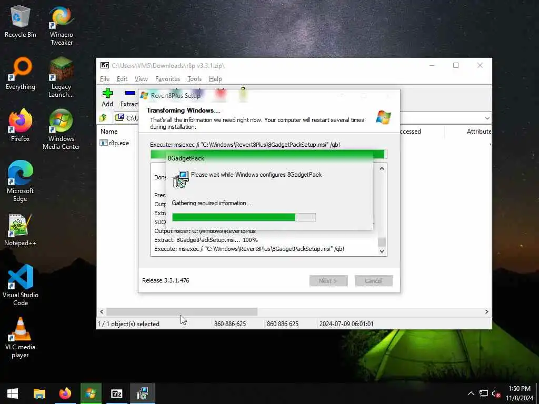Open Windows Media Center shortcut
The height and width of the screenshot is (404, 539).
click(x=61, y=129)
